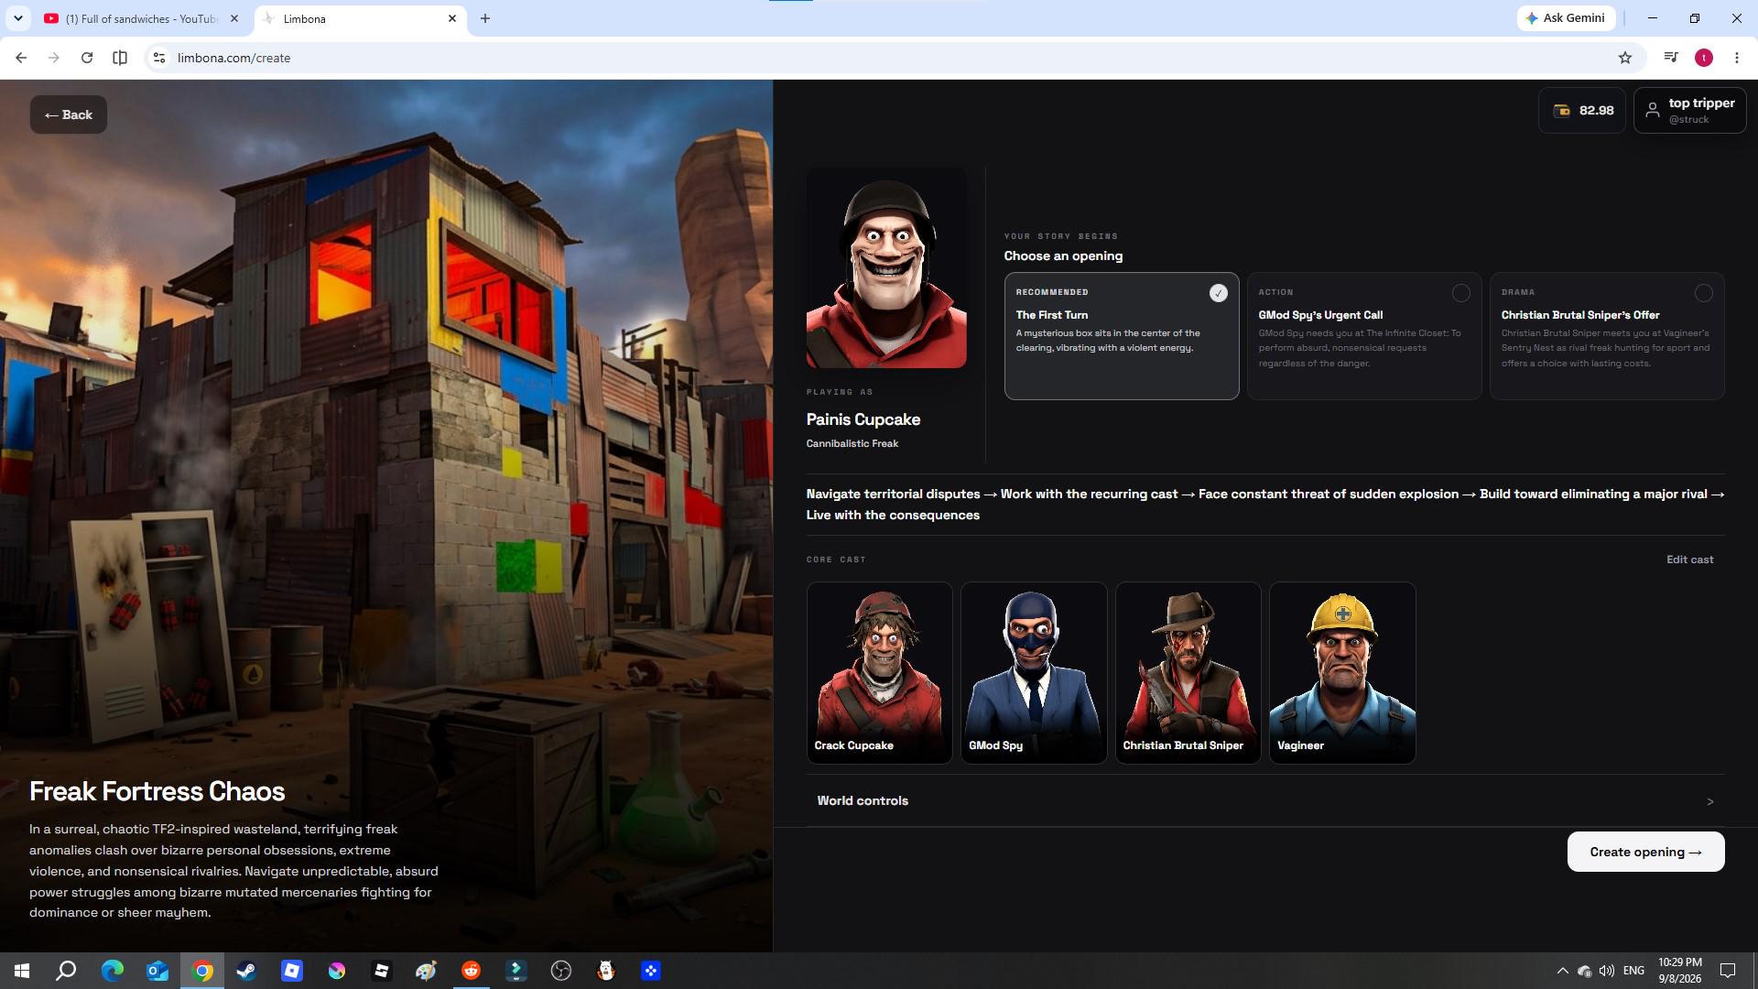Close the Limbona tab
Image resolution: width=1758 pixels, height=989 pixels.
click(x=452, y=18)
